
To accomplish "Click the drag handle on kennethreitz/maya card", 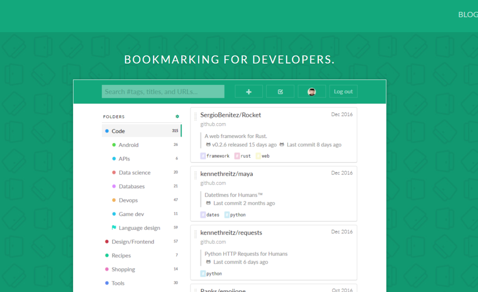I will click(195, 175).
